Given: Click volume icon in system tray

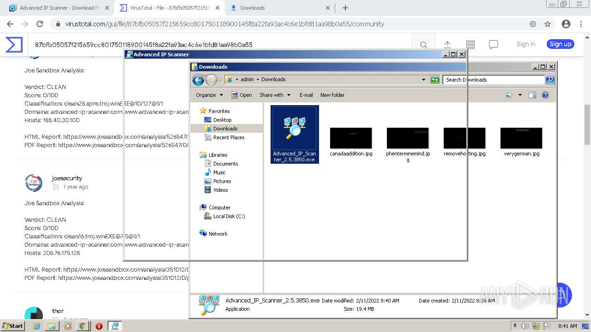Looking at the screenshot, I should pyautogui.click(x=525, y=326).
